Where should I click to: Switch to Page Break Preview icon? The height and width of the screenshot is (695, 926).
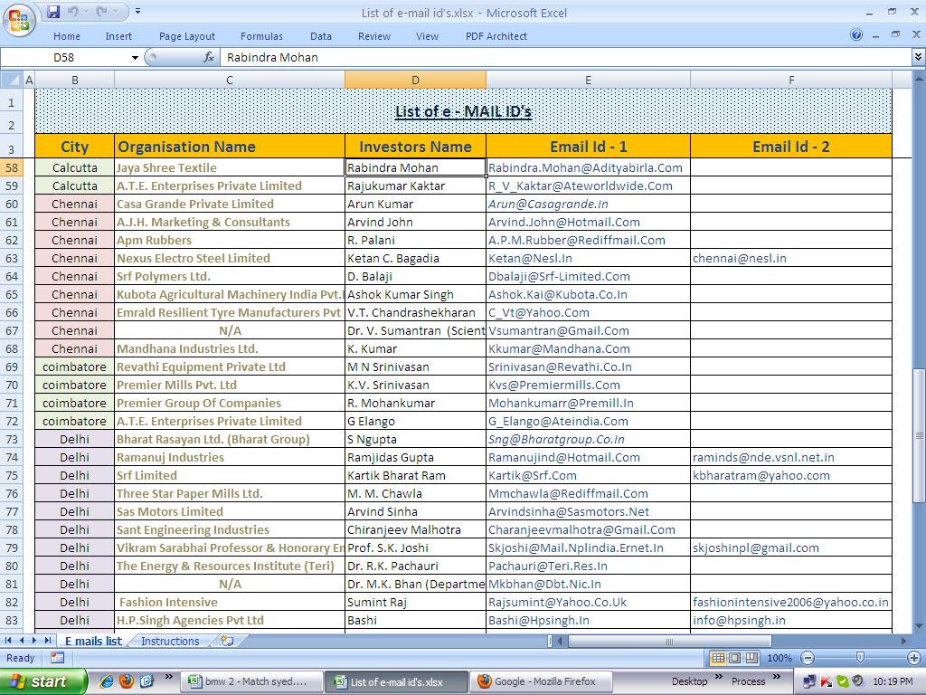click(x=751, y=658)
